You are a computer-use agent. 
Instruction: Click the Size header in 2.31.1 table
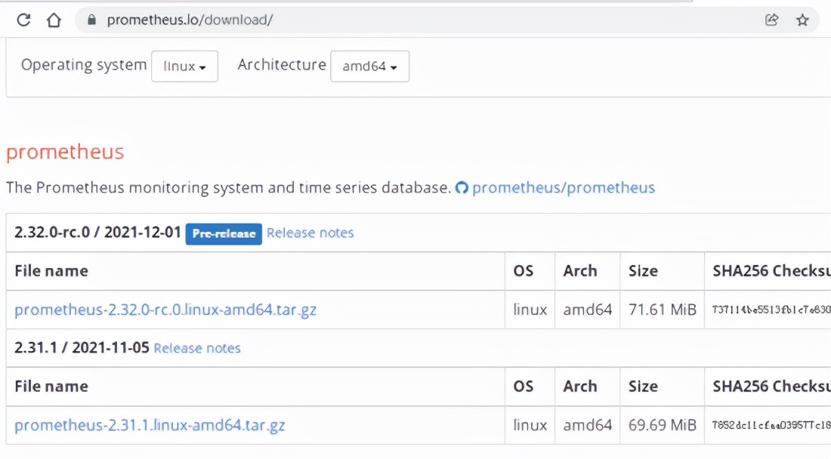pos(643,387)
